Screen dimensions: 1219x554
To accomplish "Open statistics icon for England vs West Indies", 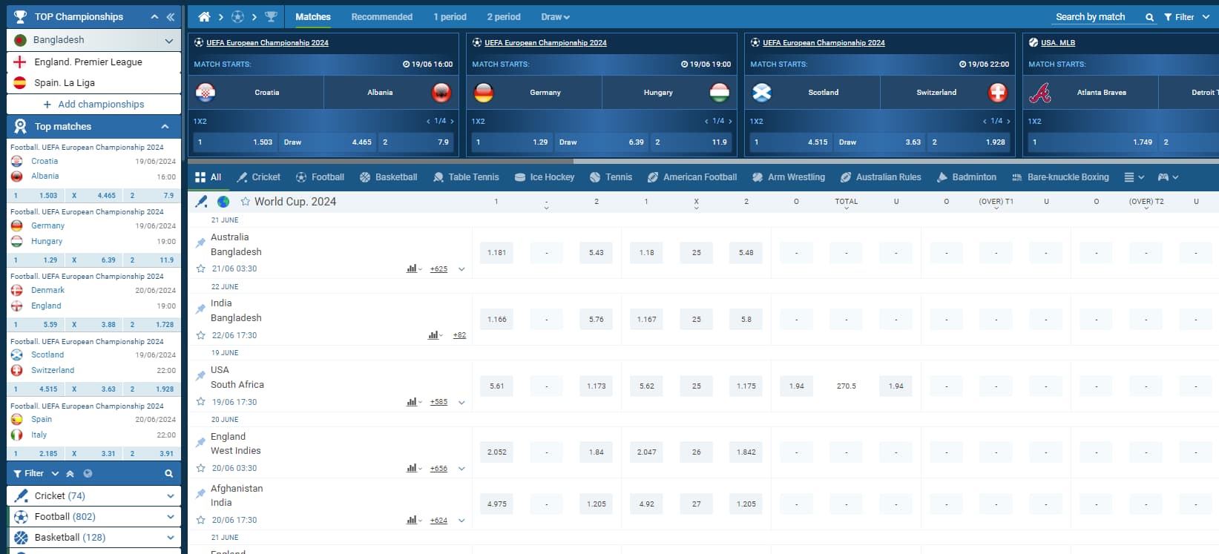I will 414,468.
